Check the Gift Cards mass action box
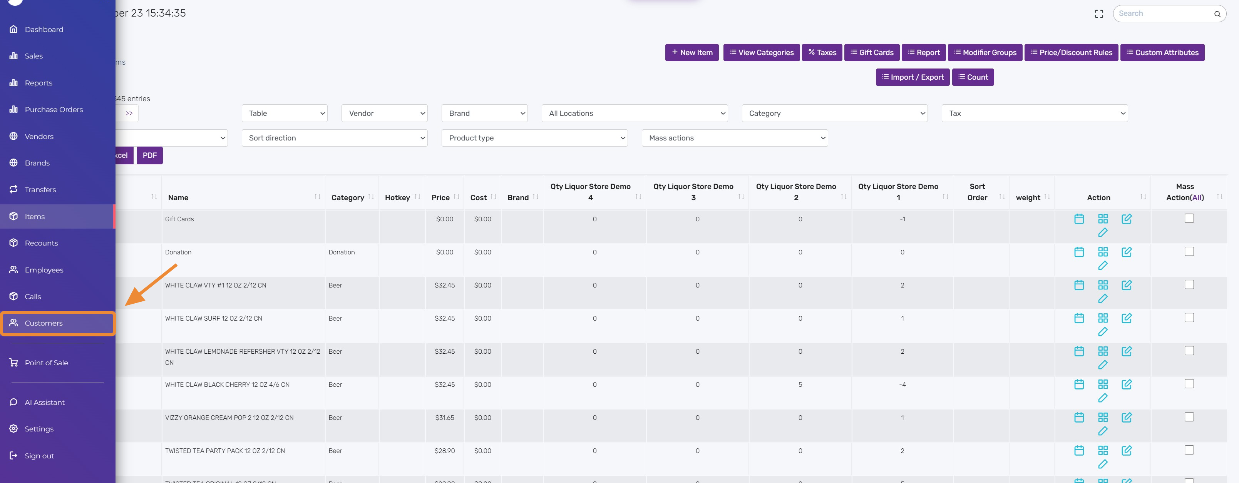 (x=1189, y=218)
